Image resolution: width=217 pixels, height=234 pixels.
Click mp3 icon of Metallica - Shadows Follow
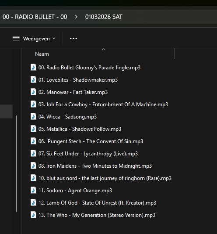[33, 129]
